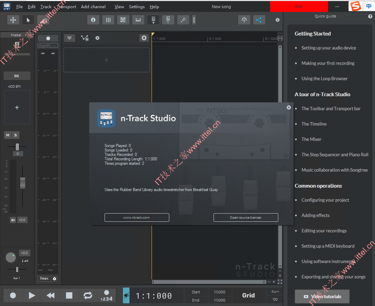Open the grid/step sequencer icon in toolbar
This screenshot has height=306, width=375.
coord(123,20)
